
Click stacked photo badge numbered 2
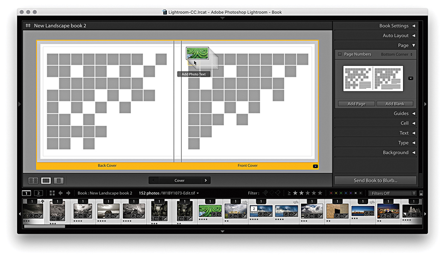coord(253,209)
